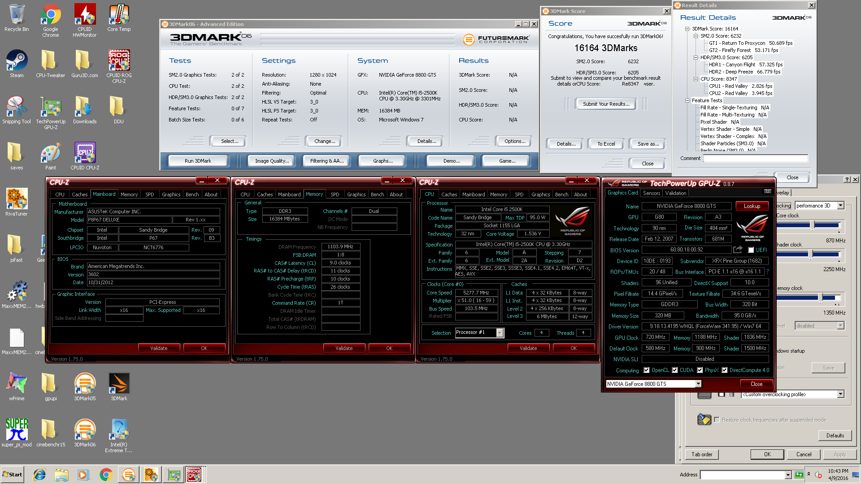This screenshot has height=484, width=861.
Task: Launch the CPUID HWMonitor desktop shortcut
Action: tap(85, 20)
